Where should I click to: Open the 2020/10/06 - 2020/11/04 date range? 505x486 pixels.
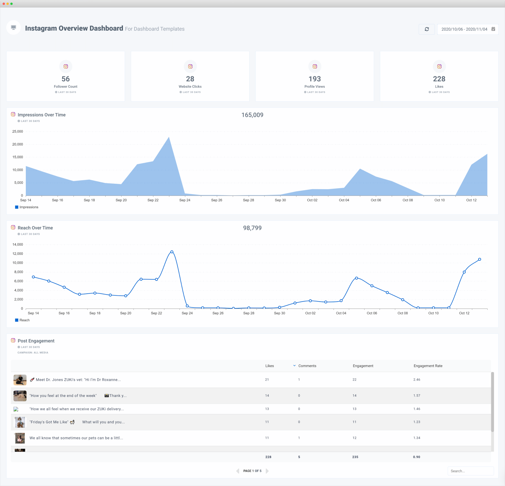pyautogui.click(x=464, y=29)
